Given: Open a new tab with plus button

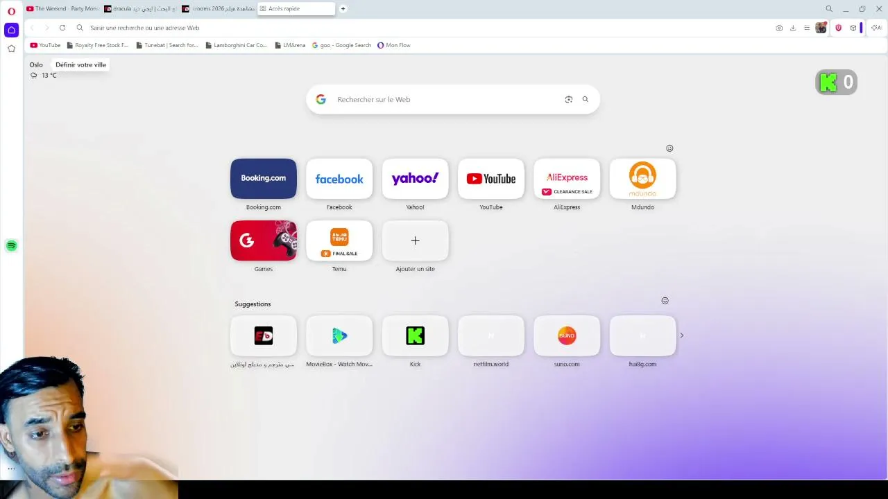Looking at the screenshot, I should [343, 9].
